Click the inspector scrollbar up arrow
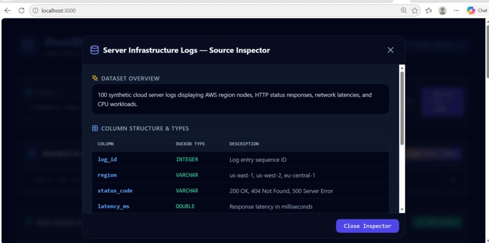 tap(402, 68)
